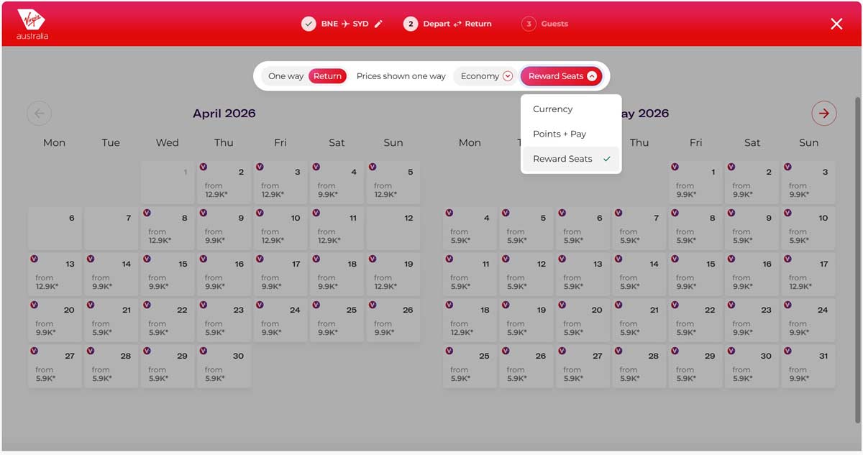
Task: Choose Points + Pay from the menu
Action: click(559, 134)
